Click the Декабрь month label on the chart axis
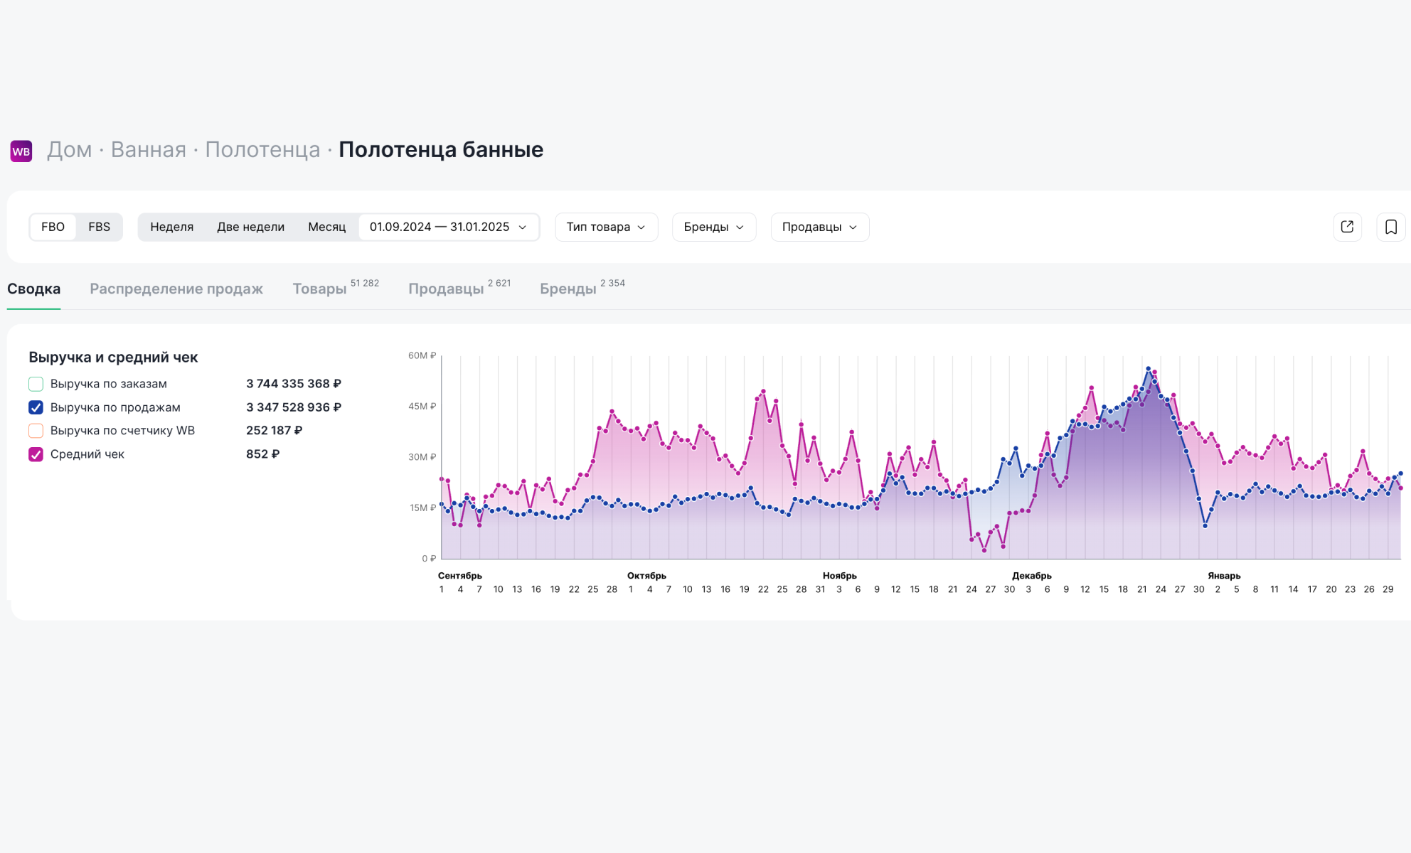This screenshot has height=853, width=1411. [1031, 576]
